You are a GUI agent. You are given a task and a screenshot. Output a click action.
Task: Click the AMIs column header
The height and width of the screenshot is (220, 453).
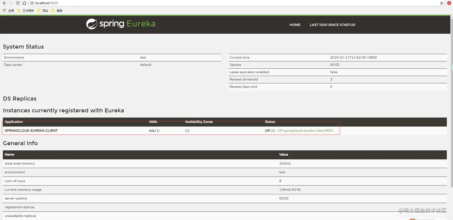tap(153, 121)
